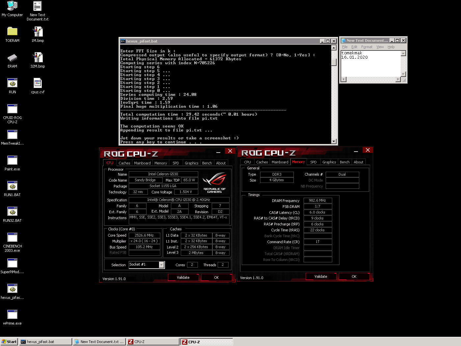The height and width of the screenshot is (346, 461).
Task: Click the console window system menu icon
Action: (x=123, y=41)
